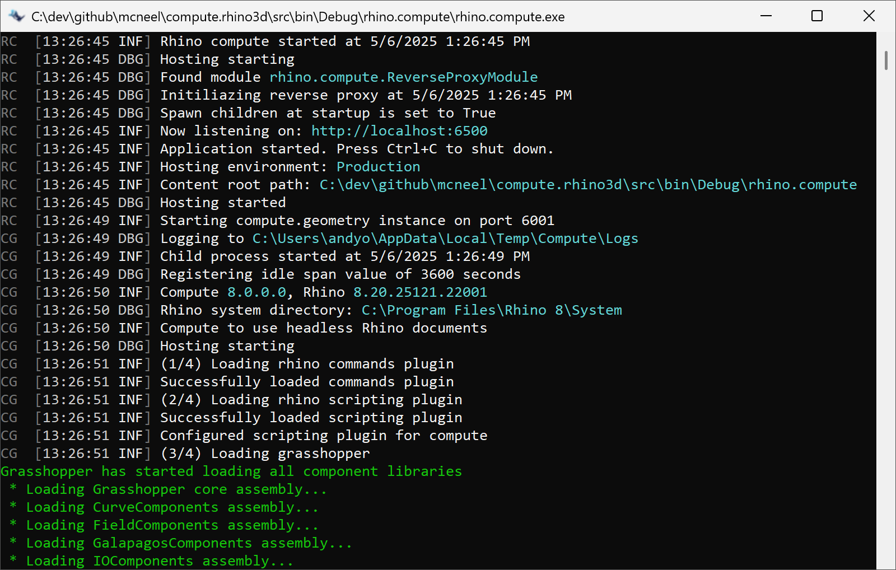Click the window title path text
This screenshot has height=570, width=896.
(x=298, y=17)
